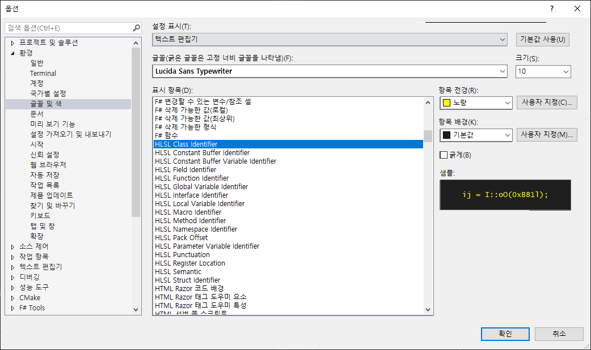Select the 미리 보기 기능 tree item
591x350 pixels.
click(x=53, y=124)
